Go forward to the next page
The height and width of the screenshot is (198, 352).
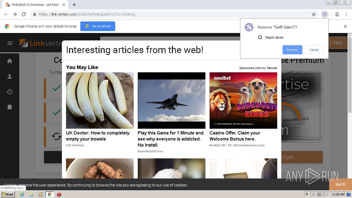[x=15, y=14]
